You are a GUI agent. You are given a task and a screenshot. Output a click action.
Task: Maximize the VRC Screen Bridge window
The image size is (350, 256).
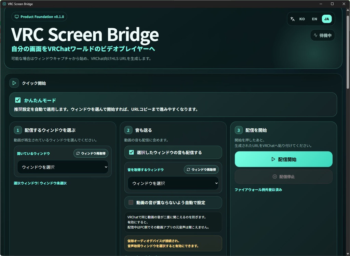coord(332,4)
